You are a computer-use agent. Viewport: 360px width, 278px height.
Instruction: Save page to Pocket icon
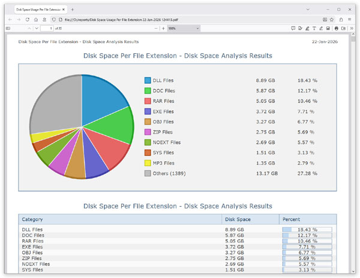click(325, 20)
